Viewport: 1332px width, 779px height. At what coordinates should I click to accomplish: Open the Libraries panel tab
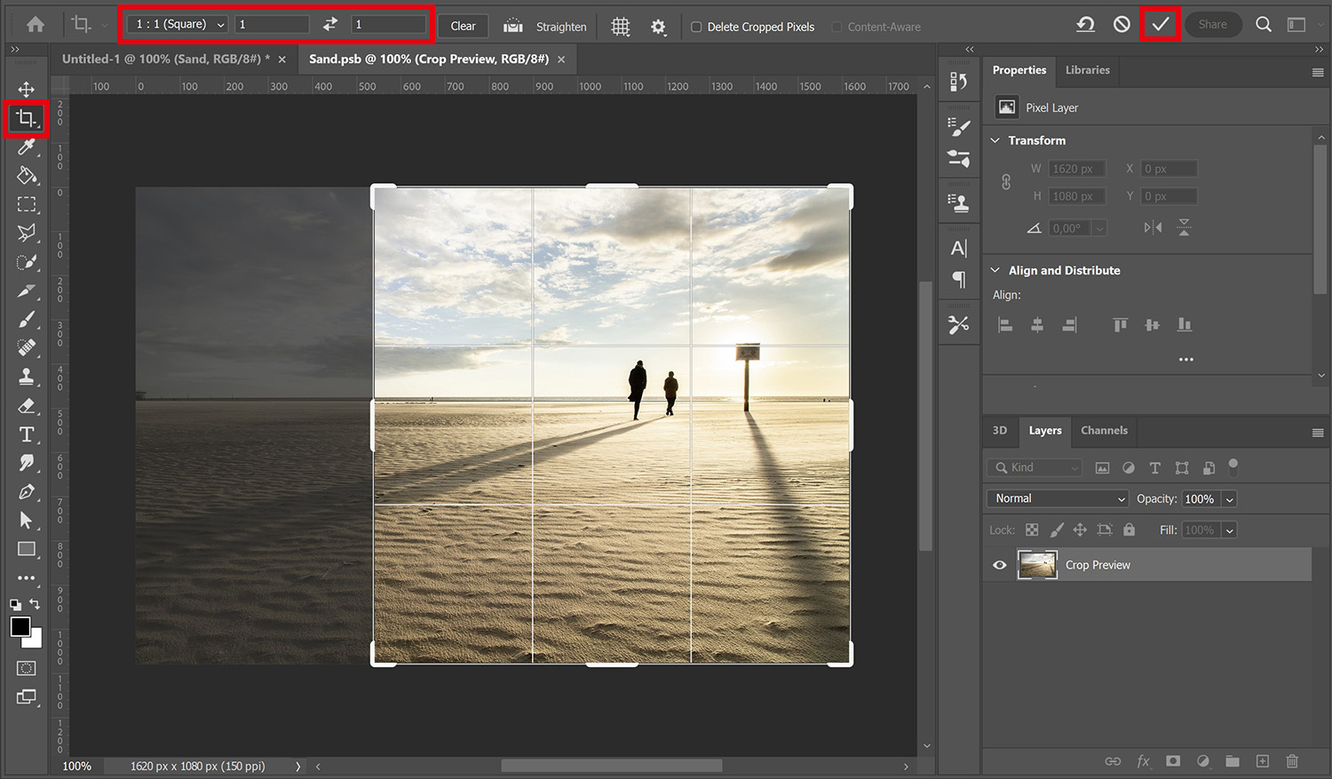pyautogui.click(x=1087, y=69)
